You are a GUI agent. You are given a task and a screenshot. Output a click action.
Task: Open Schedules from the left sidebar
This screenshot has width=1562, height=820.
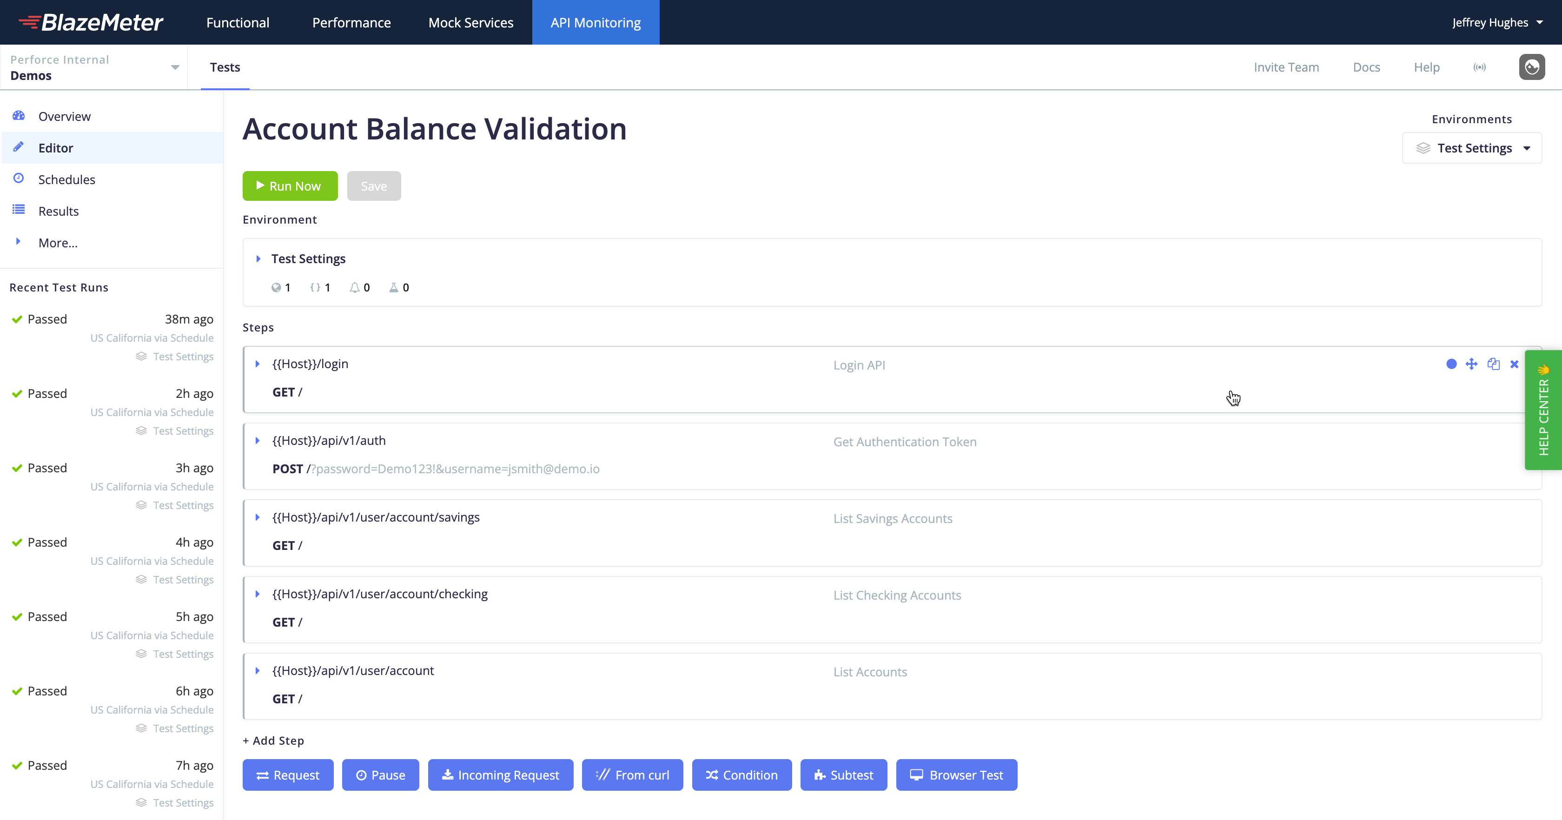[66, 179]
